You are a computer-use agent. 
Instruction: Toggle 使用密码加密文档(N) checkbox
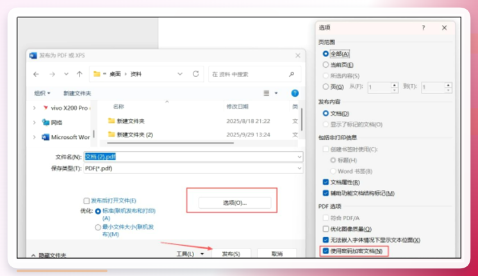326,251
